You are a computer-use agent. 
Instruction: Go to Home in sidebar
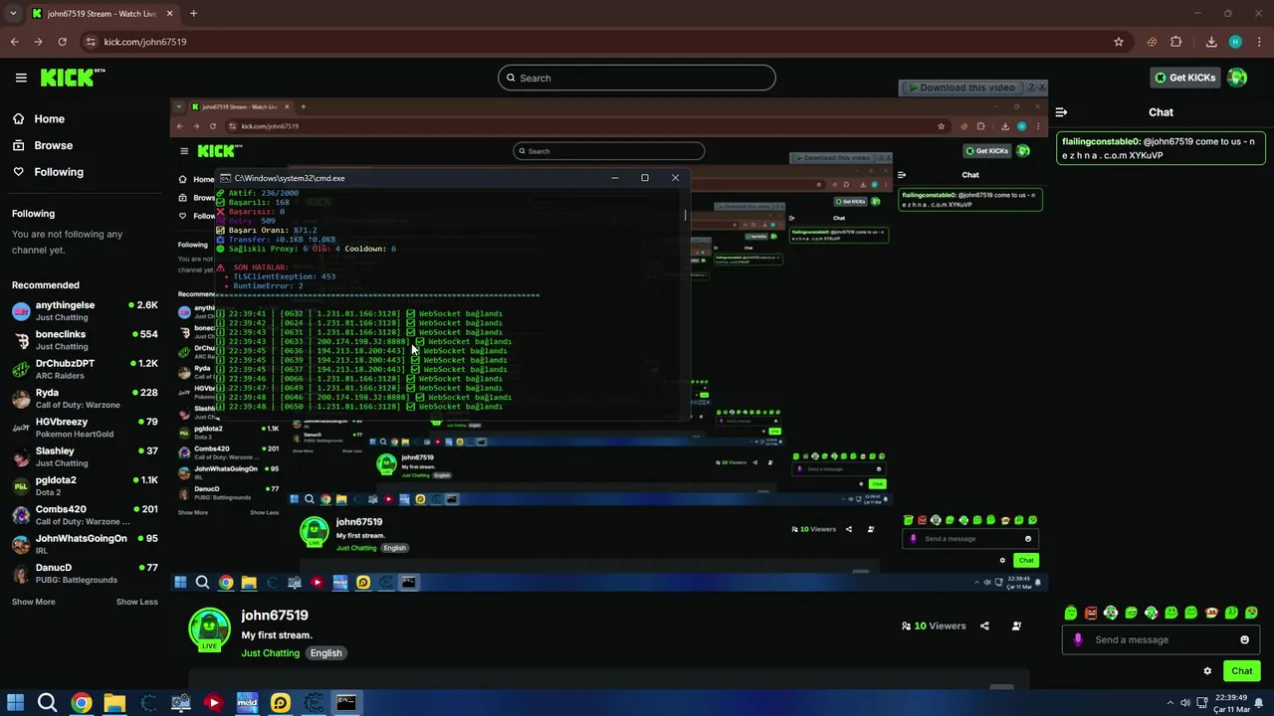[39, 118]
